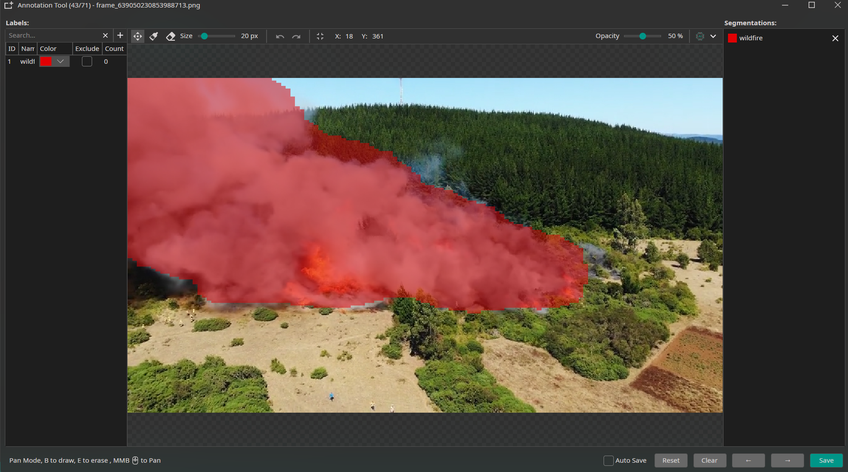Clear the label search field
Viewport: 848px width, 472px height.
click(105, 35)
